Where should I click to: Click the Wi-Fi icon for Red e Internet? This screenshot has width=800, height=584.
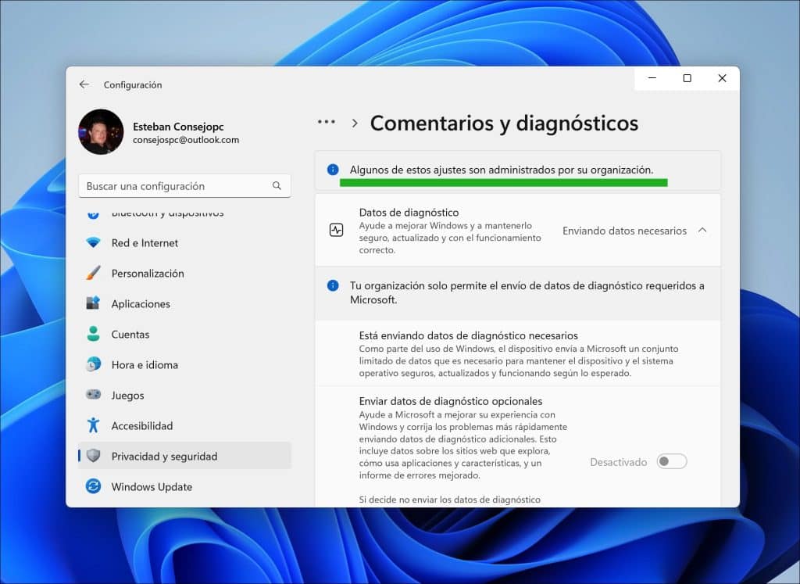(94, 243)
